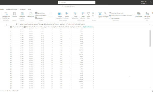
Task: Click the SalesOrderID column type icon
Action: (x=14, y=27)
